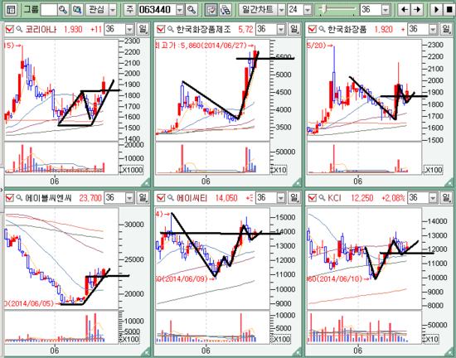This screenshot has height=358, width=456.
Task: Click the group lookup binoculars icon
Action: (77, 10)
